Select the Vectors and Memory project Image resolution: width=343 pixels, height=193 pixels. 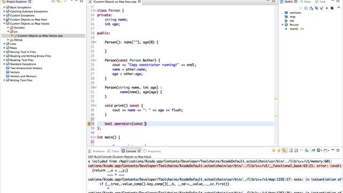pyautogui.click(x=23, y=76)
